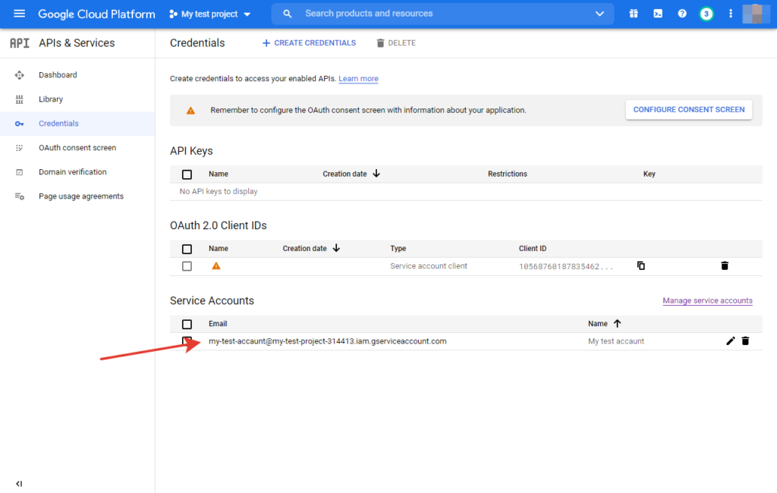Select all Service Accounts header checkbox
The width and height of the screenshot is (777, 493).
point(187,324)
